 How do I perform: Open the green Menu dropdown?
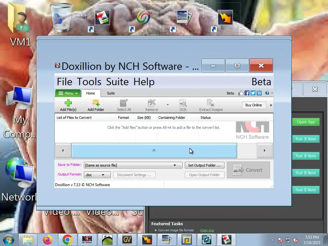(68, 93)
